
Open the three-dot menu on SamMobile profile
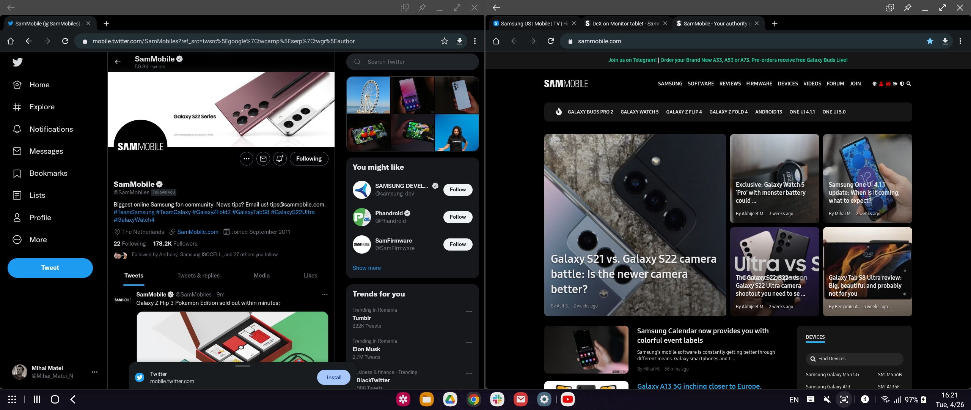(x=247, y=159)
